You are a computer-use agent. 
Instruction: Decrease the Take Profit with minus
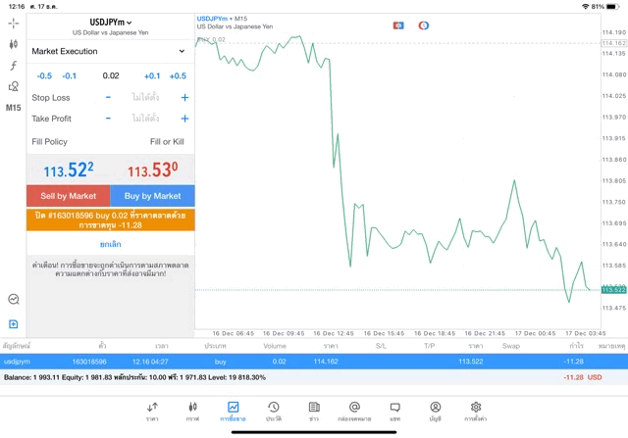point(108,119)
